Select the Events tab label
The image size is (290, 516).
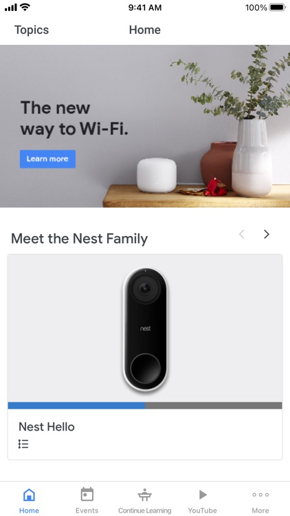[87, 510]
